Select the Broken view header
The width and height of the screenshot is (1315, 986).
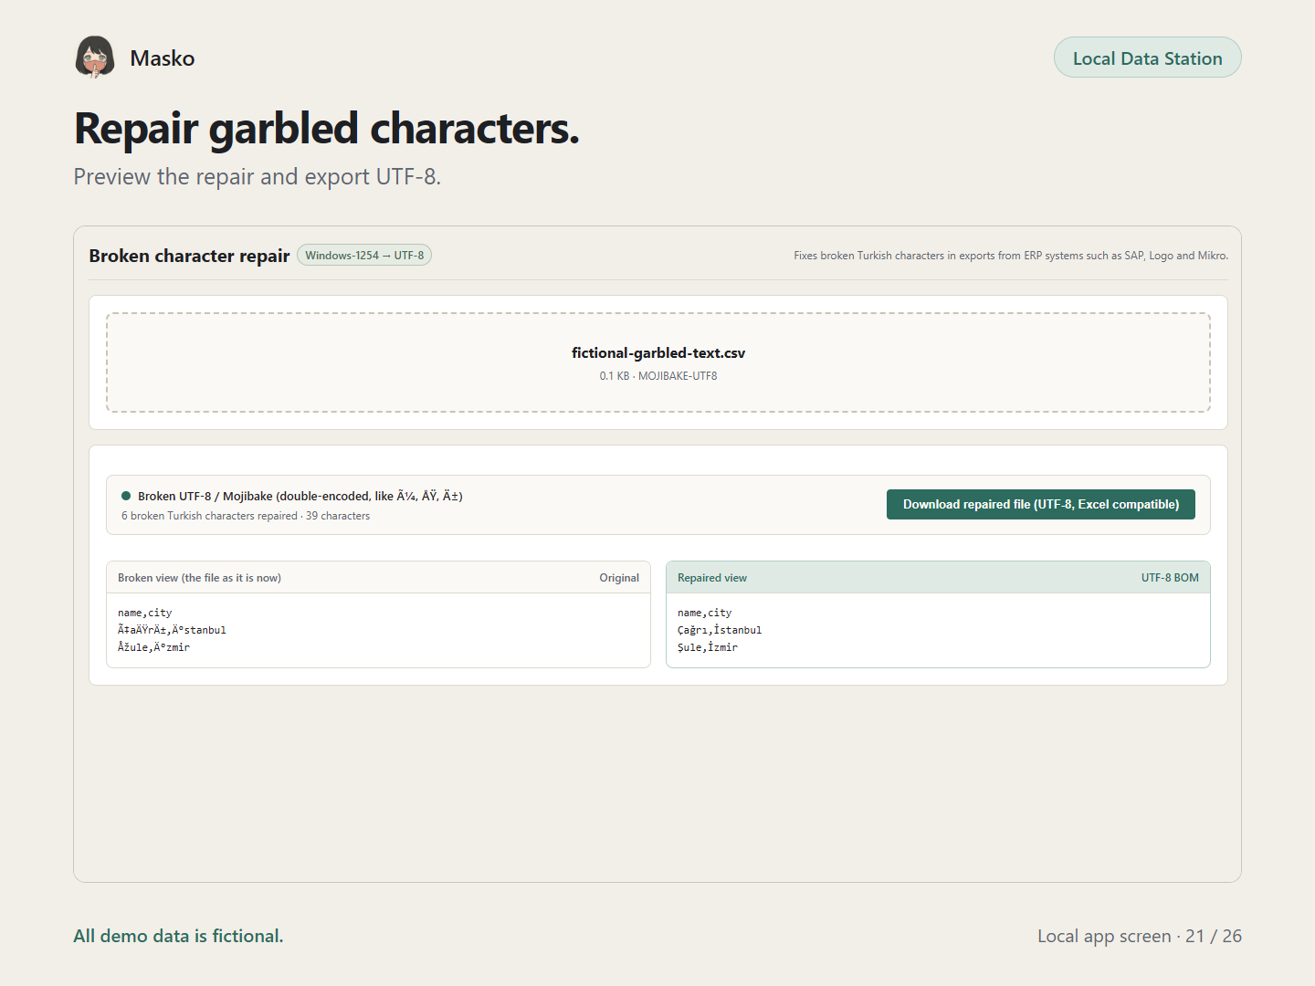(378, 578)
